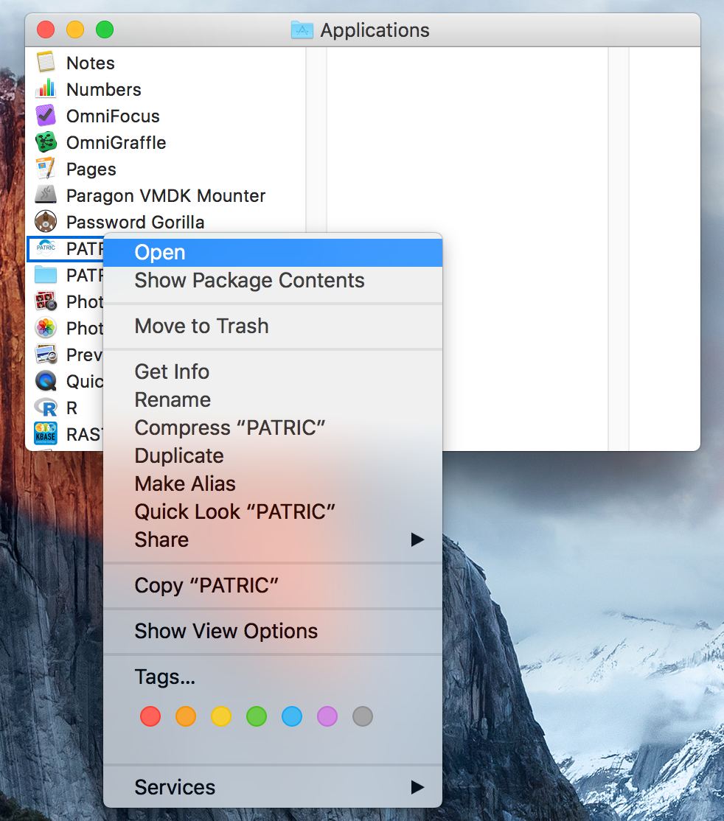Click the Applications folder title icon
724x821 pixels.
(302, 29)
